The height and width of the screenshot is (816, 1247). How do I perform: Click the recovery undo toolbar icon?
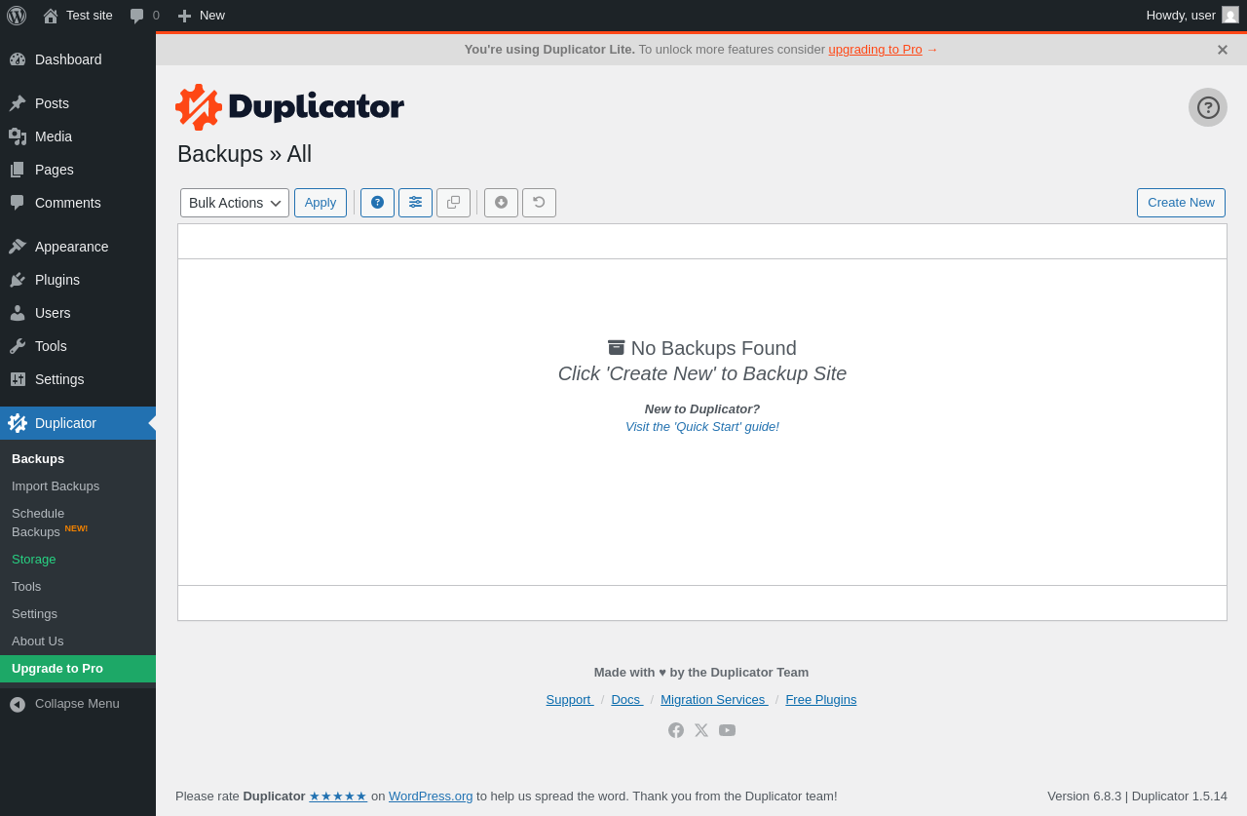539,203
